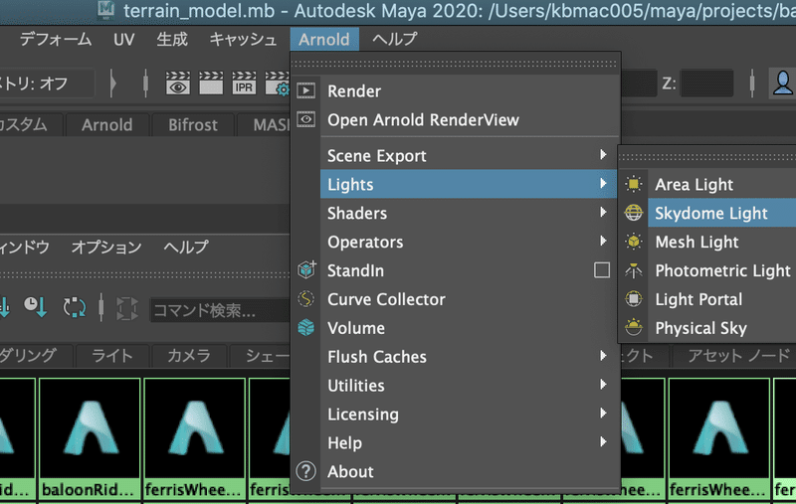The height and width of the screenshot is (504, 796).
Task: Click the コマンド検索 search field
Action: pos(220,310)
